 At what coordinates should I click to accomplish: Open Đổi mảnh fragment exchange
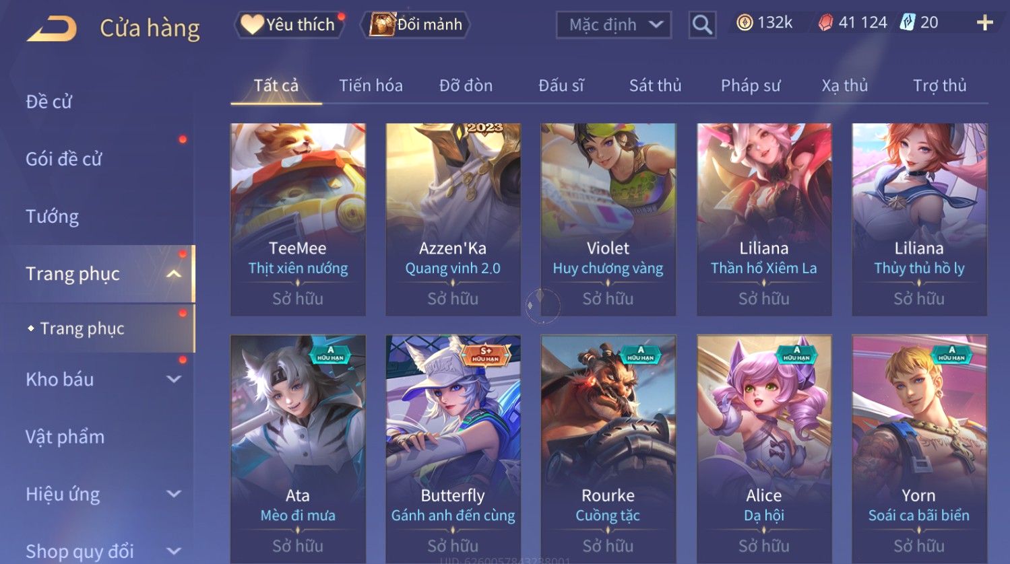click(416, 24)
